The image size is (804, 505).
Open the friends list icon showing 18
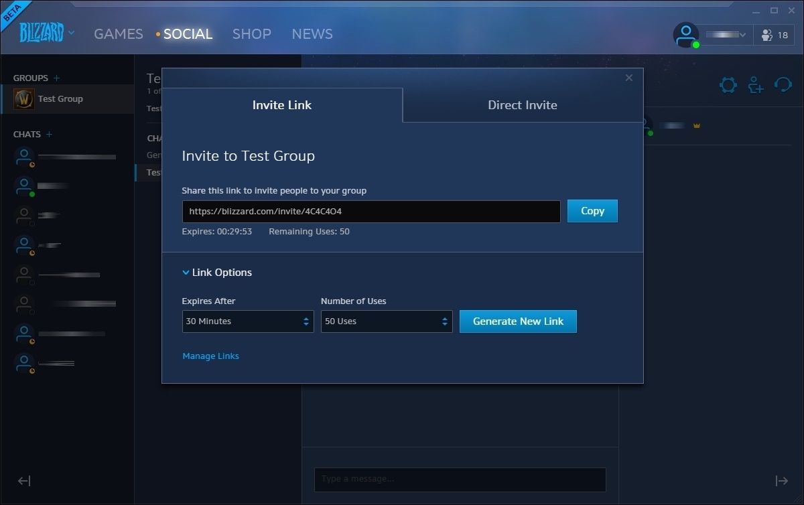pos(776,35)
